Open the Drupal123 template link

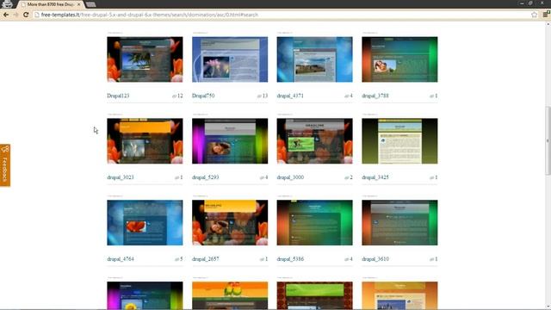coord(118,96)
